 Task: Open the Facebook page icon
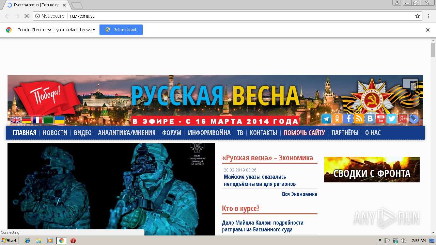click(x=348, y=119)
